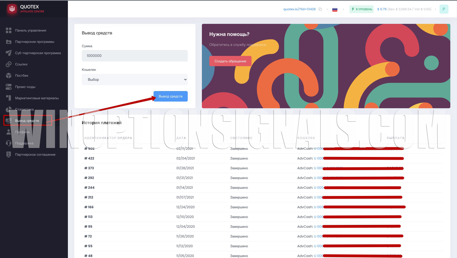
Task: Open the user profile avatar menu
Action: point(444,9)
